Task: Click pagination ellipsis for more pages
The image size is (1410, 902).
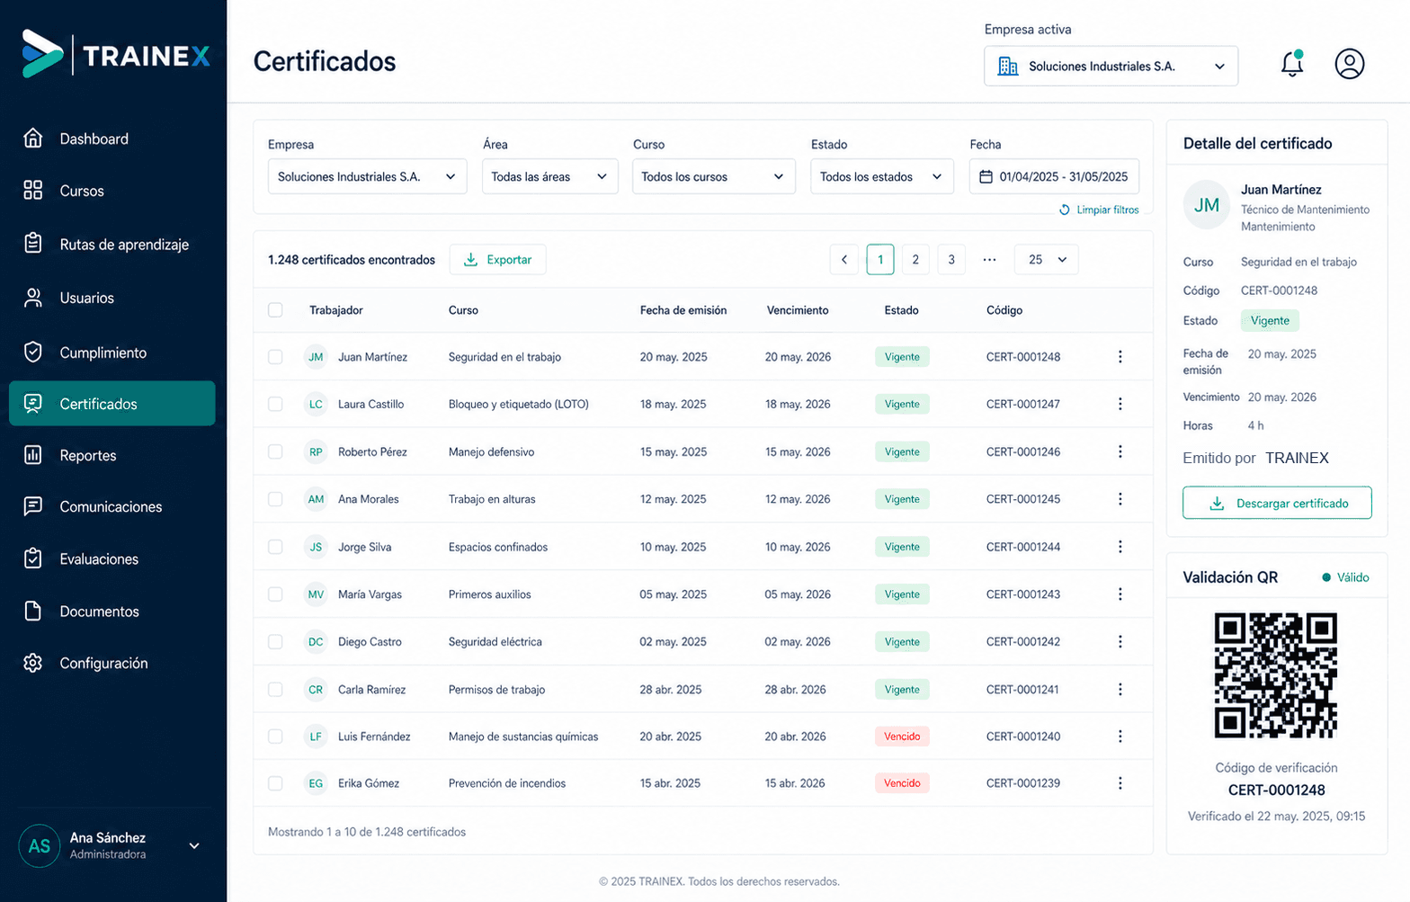Action: tap(989, 260)
